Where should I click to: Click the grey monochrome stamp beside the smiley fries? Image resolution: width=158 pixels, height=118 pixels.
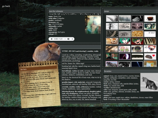click(125, 34)
